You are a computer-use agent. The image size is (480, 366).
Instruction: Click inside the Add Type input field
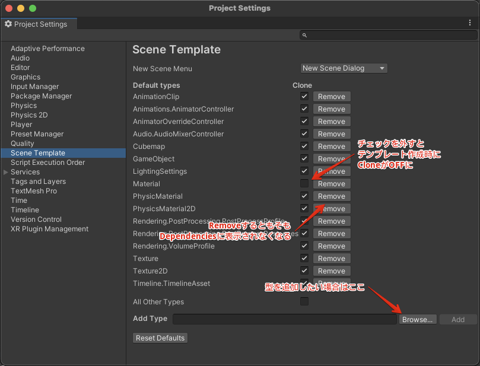point(285,319)
